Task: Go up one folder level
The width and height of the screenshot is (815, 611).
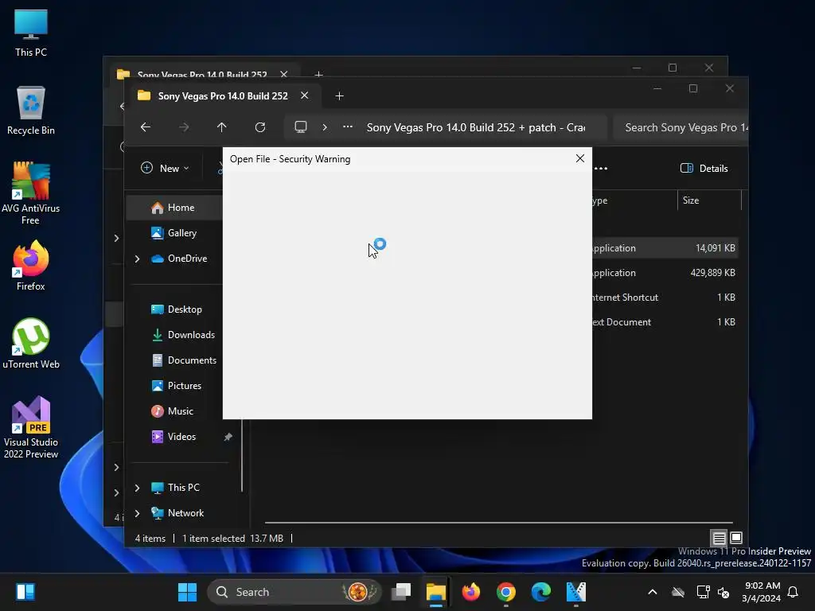Action: [x=221, y=127]
